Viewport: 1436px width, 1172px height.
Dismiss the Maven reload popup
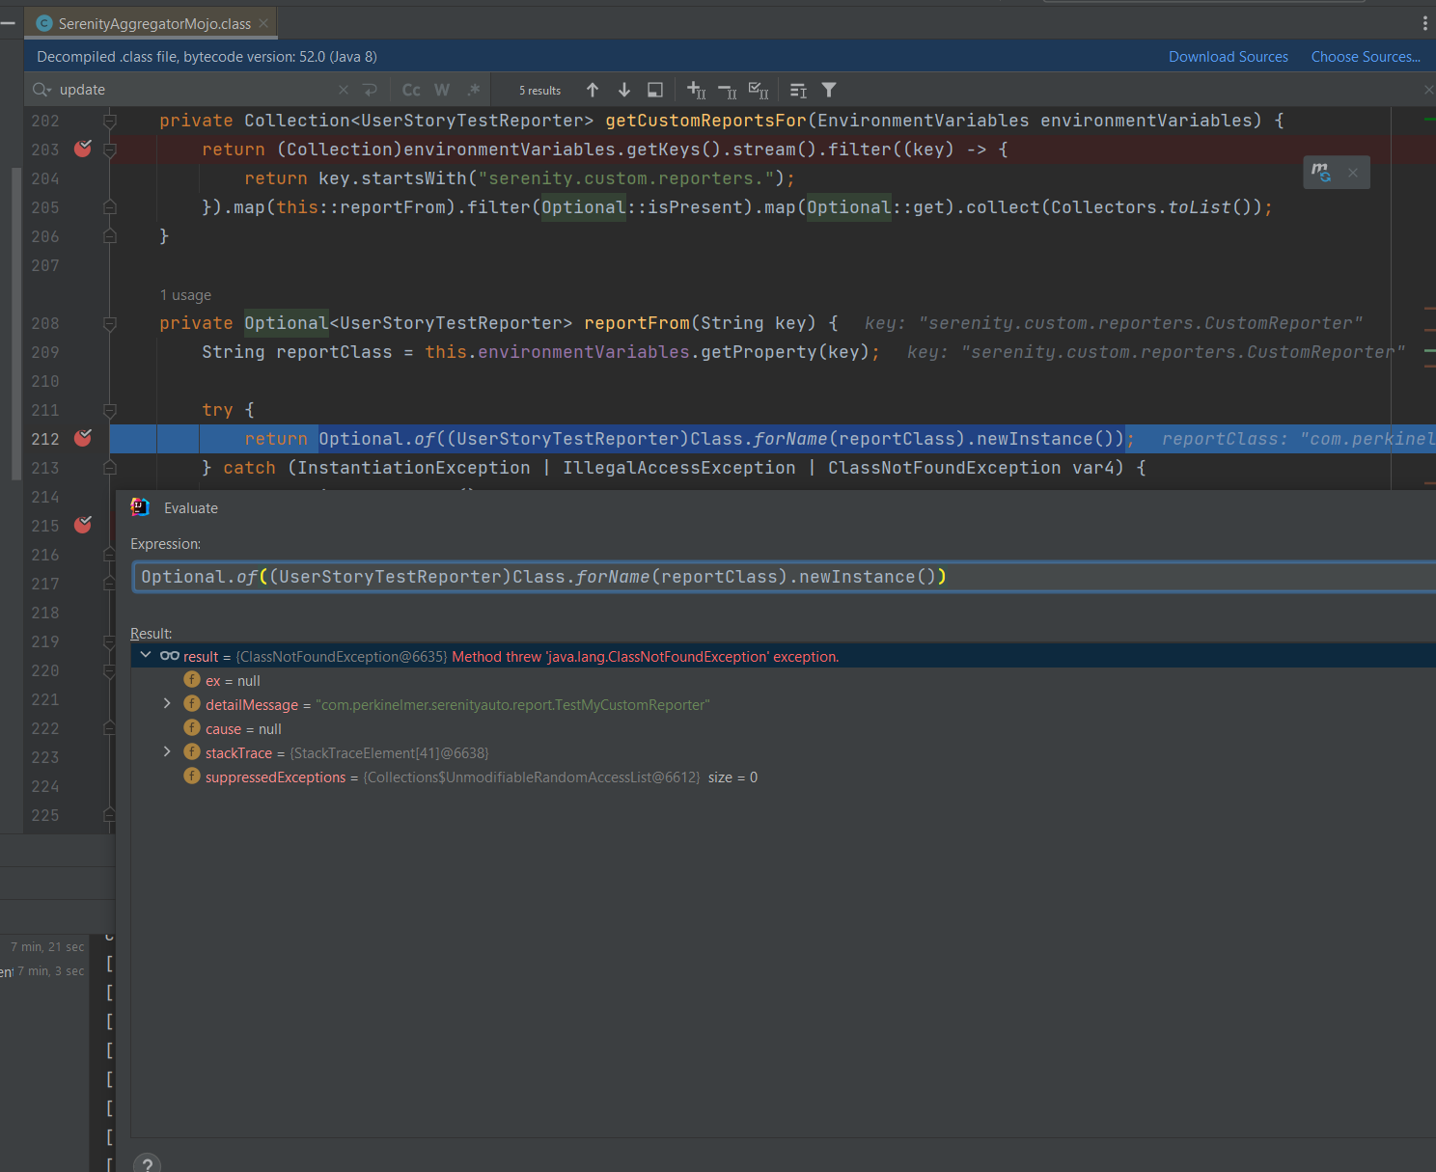[1353, 173]
